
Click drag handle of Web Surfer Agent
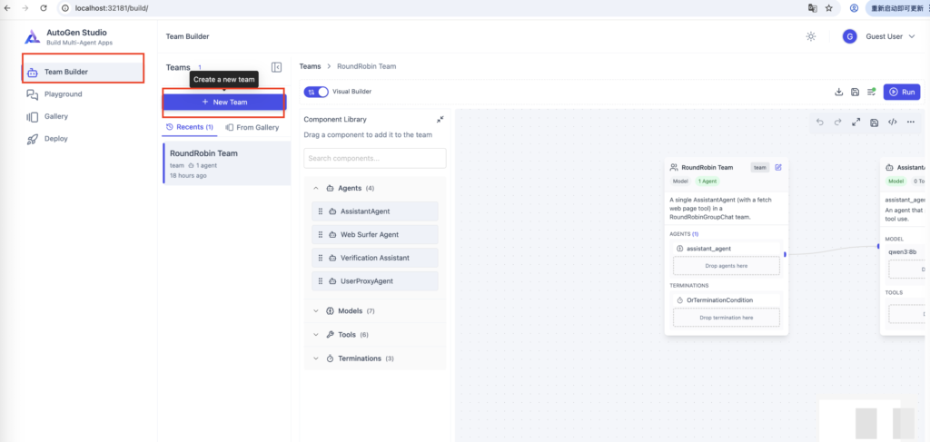pos(321,235)
